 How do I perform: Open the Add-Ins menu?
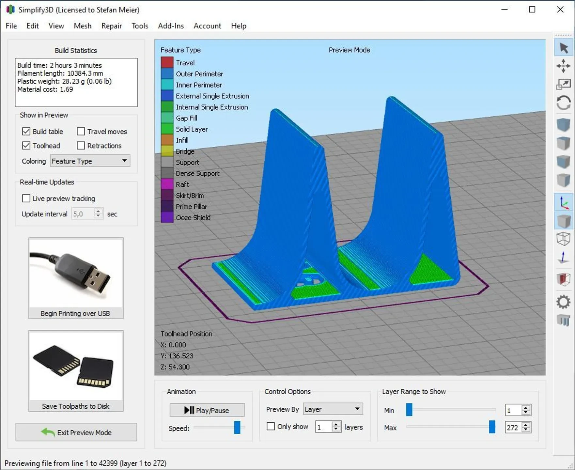(171, 26)
